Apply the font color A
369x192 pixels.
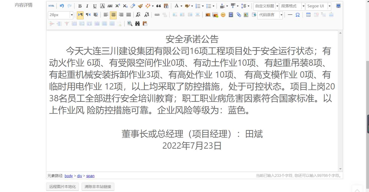click(176, 6)
